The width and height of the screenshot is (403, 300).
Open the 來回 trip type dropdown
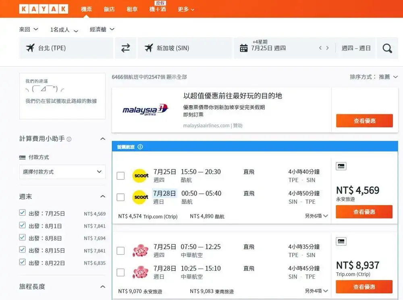click(x=29, y=29)
